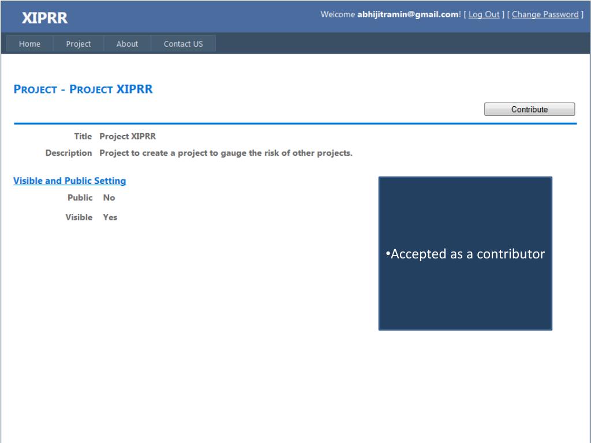Go to the About page

pos(127,44)
